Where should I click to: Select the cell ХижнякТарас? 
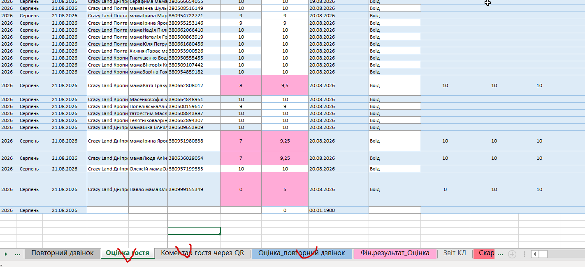click(x=148, y=51)
